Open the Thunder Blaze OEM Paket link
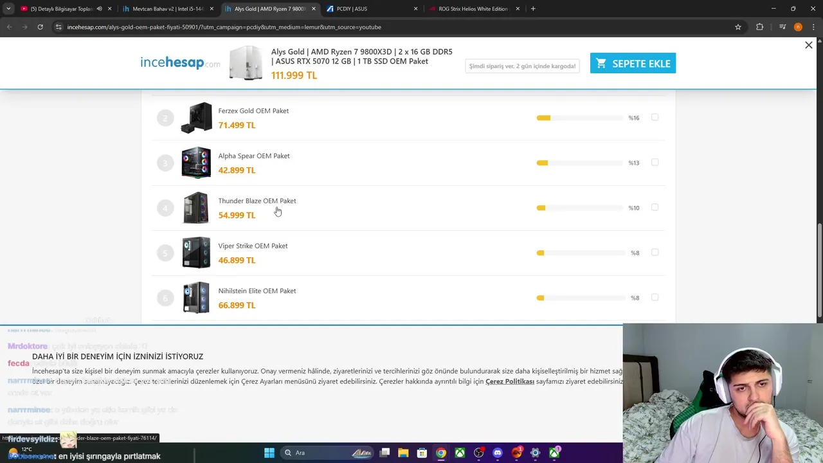Viewport: 823px width, 463px height. coord(257,201)
